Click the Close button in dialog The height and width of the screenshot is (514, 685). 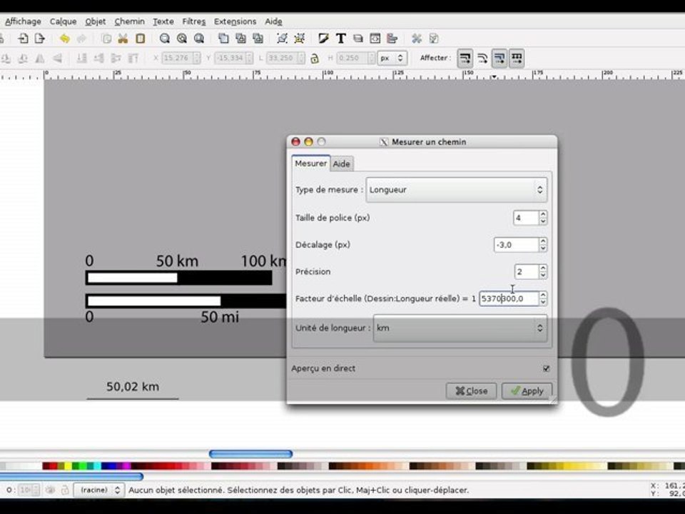(x=471, y=390)
